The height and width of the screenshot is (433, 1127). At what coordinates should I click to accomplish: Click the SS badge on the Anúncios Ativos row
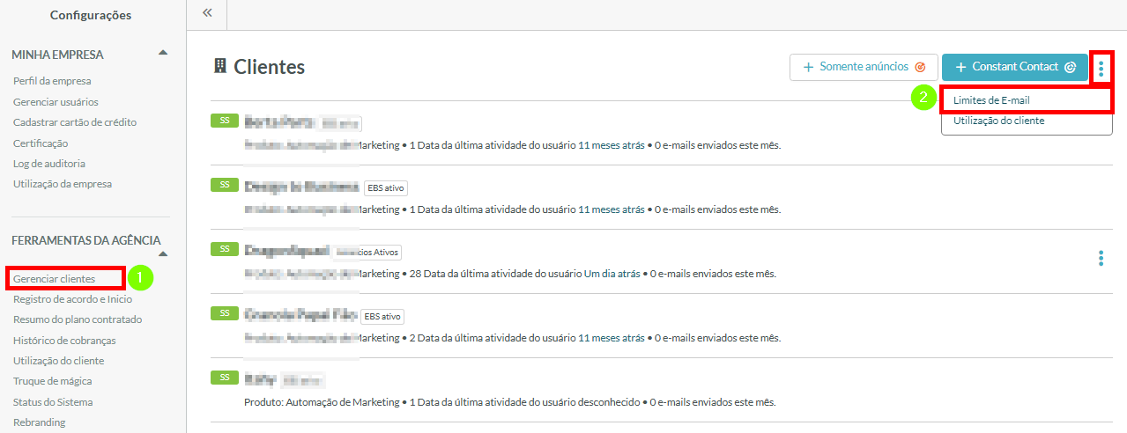click(225, 249)
